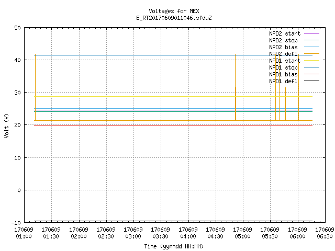Click the y-axis label 'Volt (V)'
The image size is (335, 251).
click(x=6, y=125)
